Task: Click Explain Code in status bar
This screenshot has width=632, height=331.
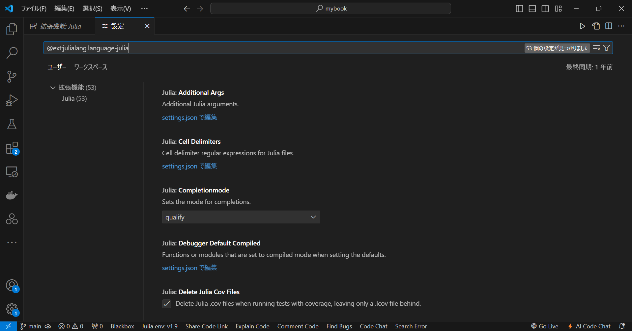Action: click(252, 326)
